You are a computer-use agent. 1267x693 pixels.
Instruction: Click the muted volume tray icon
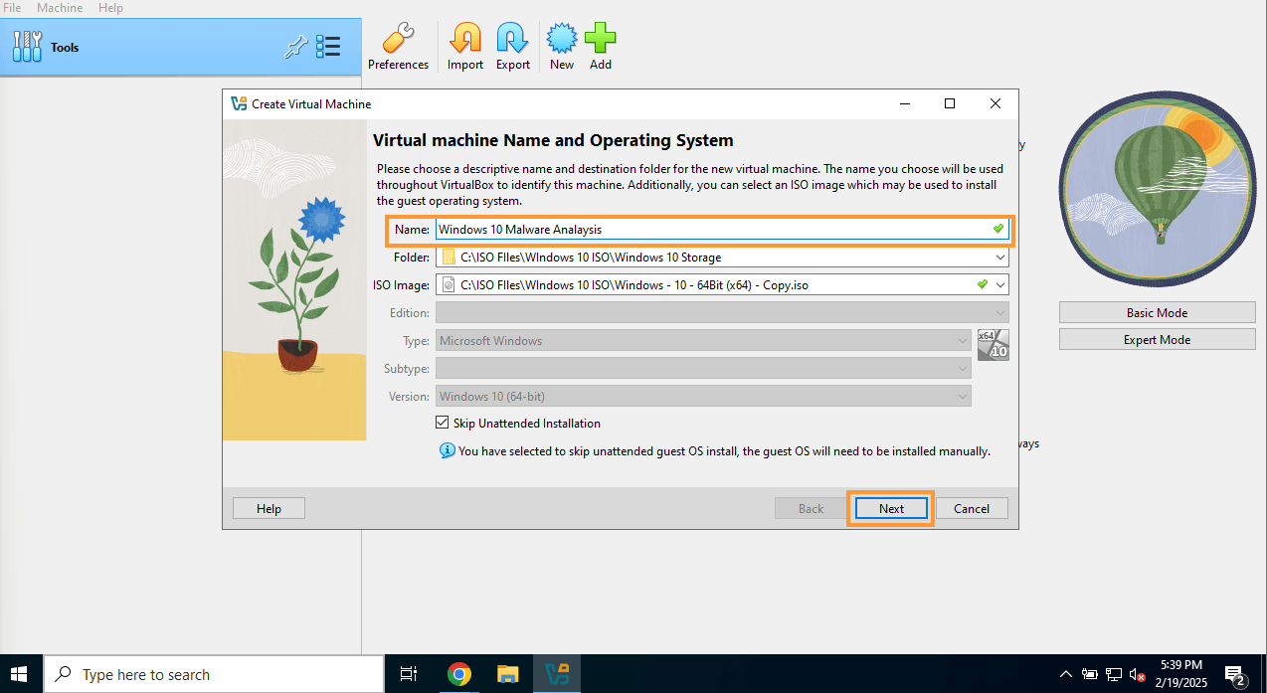1137,674
